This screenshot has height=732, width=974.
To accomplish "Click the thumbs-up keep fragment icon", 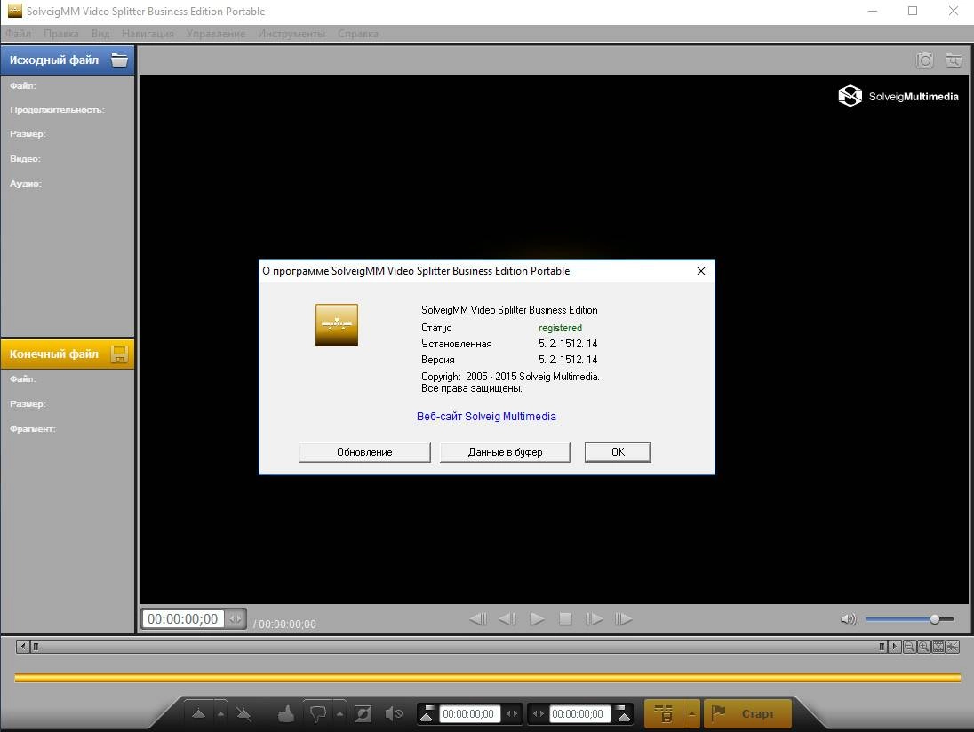I will (286, 714).
